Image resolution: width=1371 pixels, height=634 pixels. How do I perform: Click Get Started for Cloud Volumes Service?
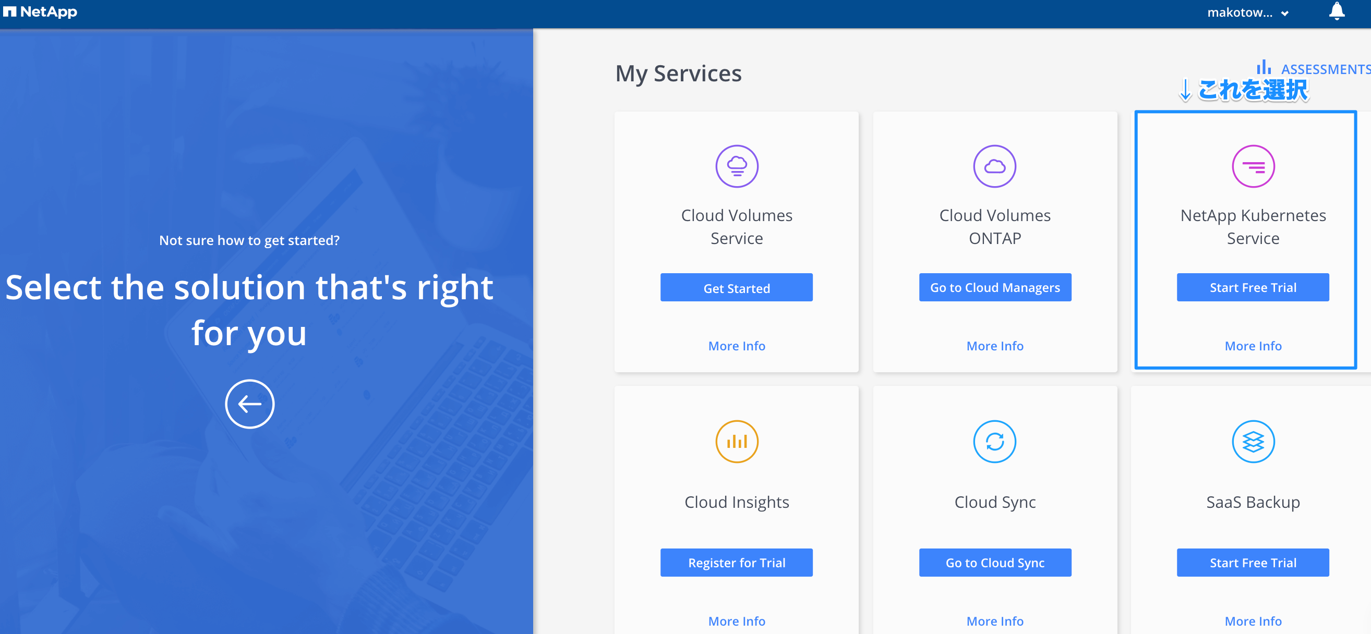coord(736,287)
